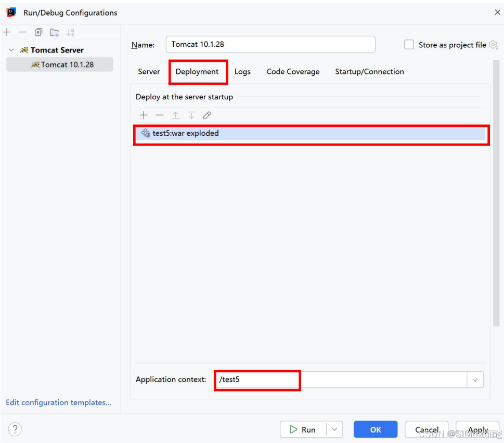Open the Application context dropdown
The image size is (504, 443).
click(x=475, y=380)
